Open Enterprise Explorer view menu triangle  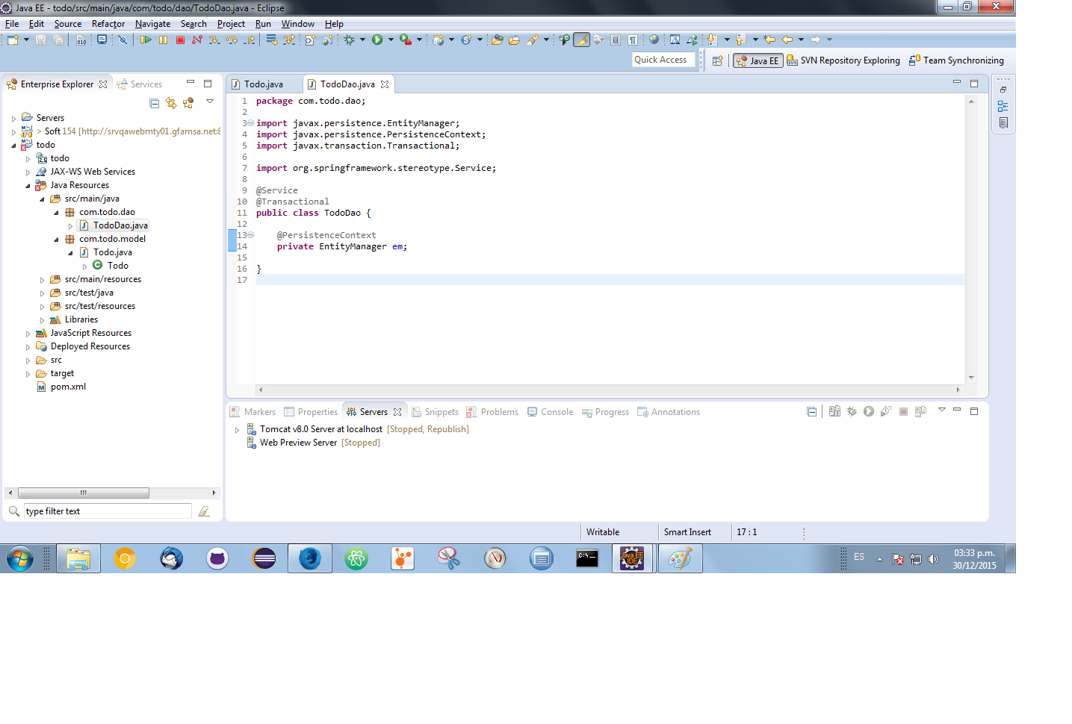tap(210, 102)
